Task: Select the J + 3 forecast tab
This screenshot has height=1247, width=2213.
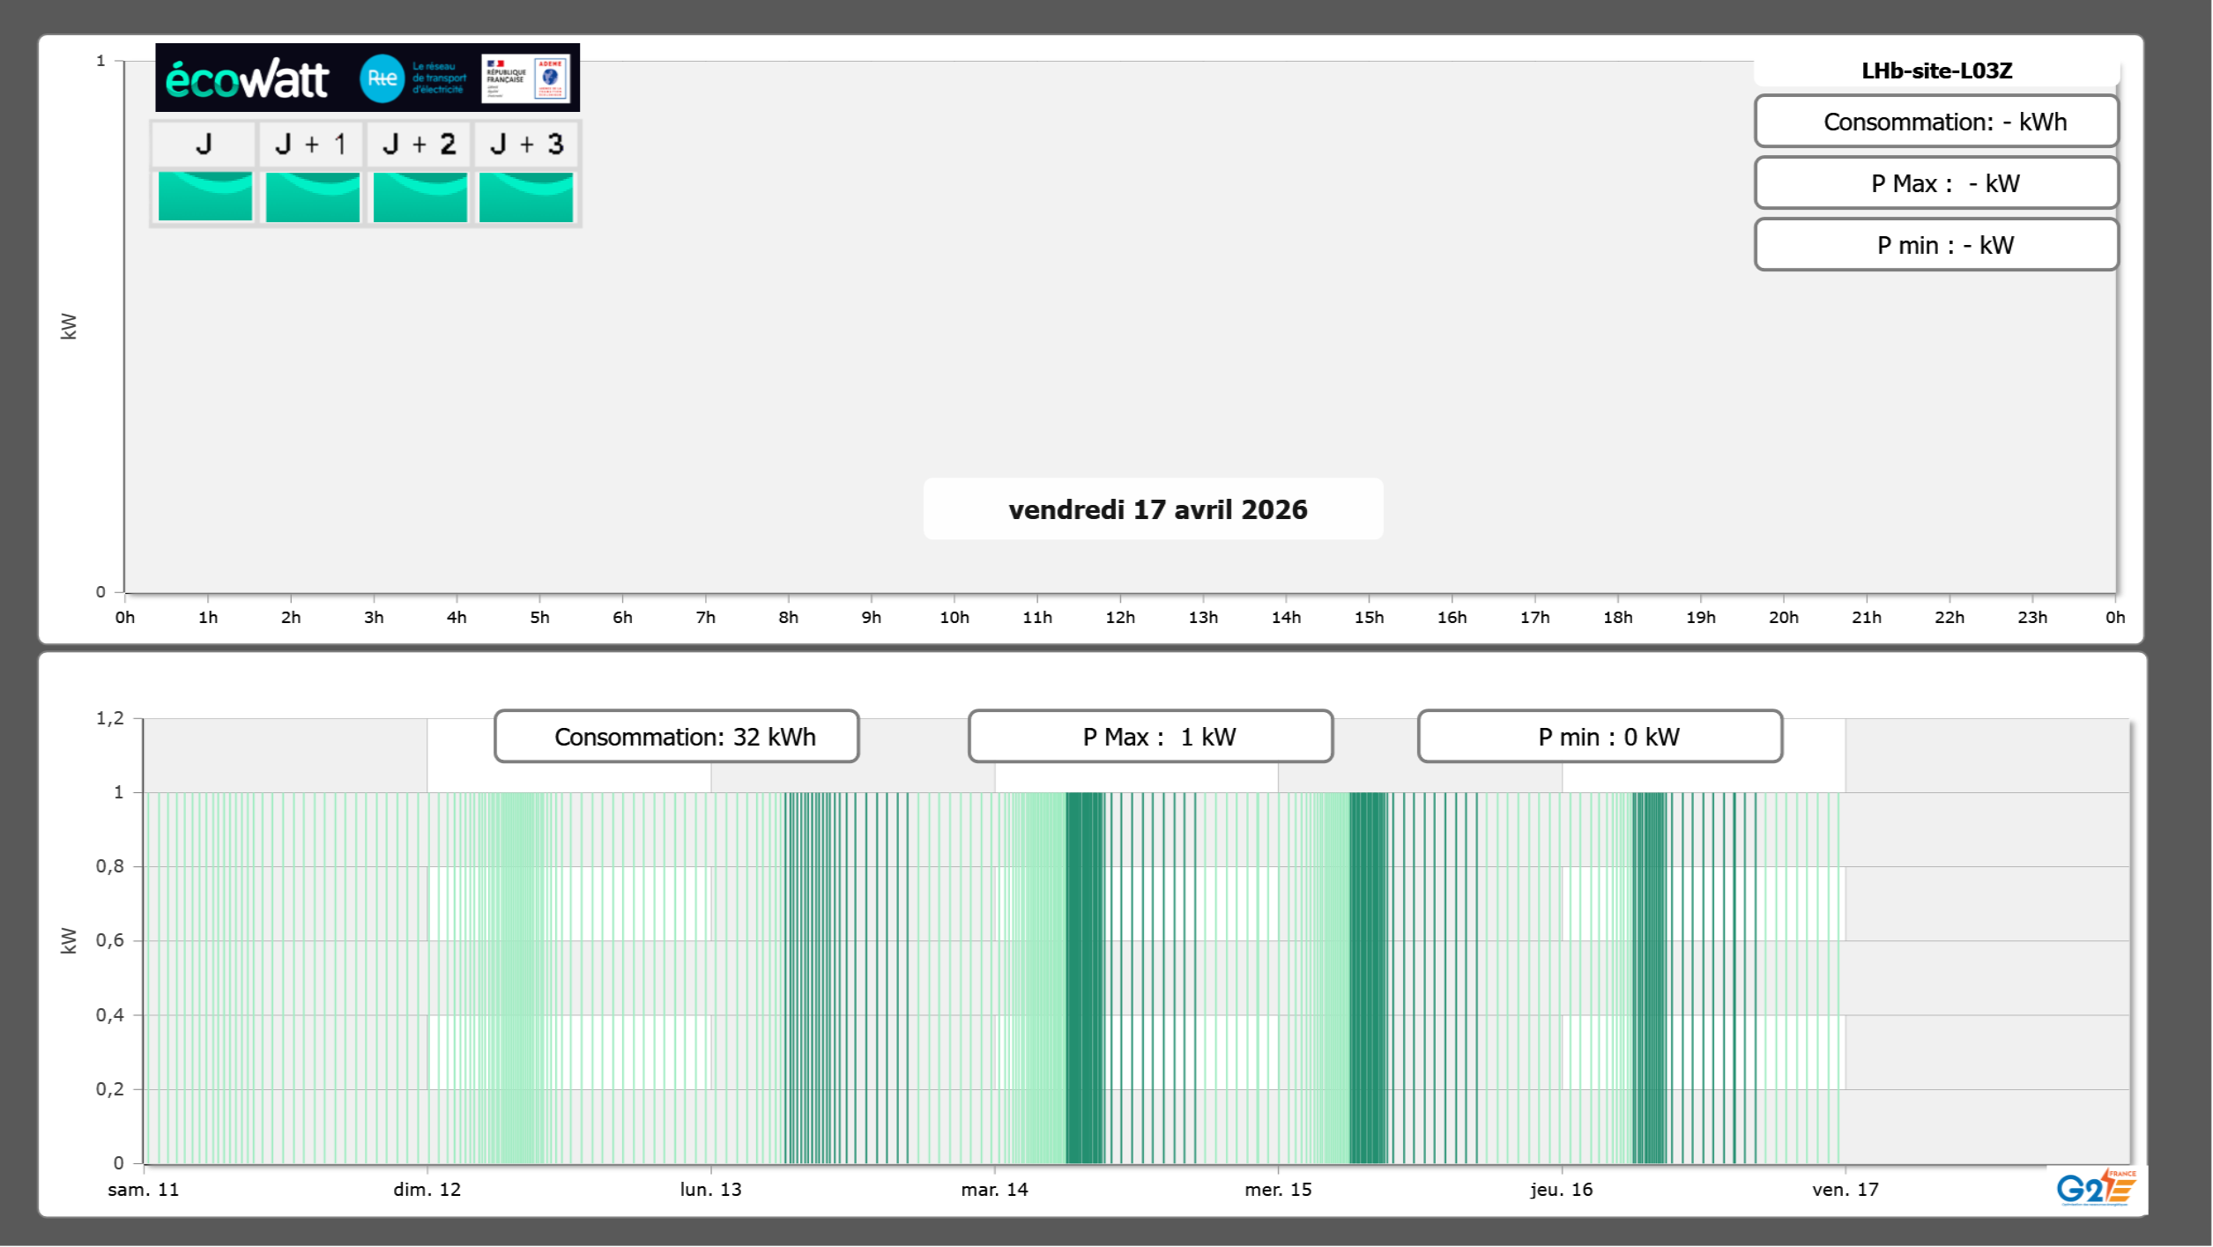Action: (526, 144)
